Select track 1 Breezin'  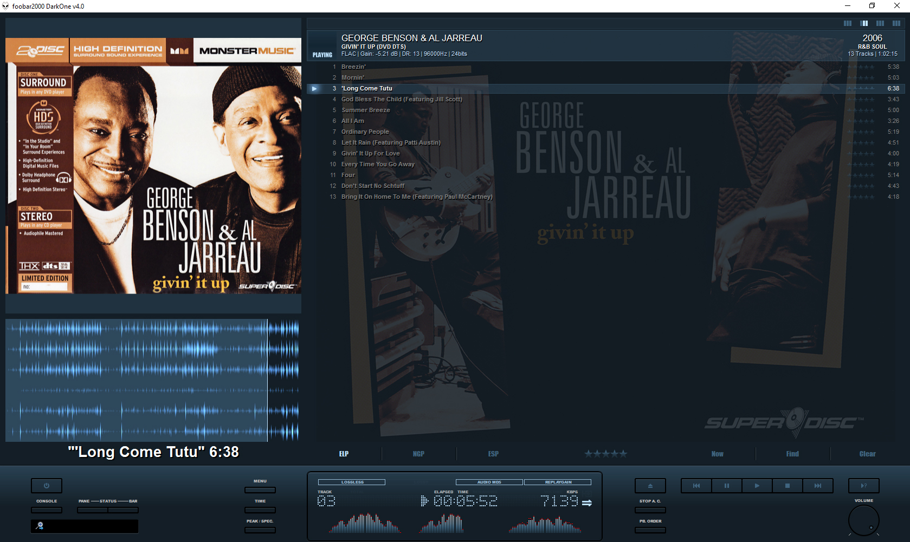point(606,67)
